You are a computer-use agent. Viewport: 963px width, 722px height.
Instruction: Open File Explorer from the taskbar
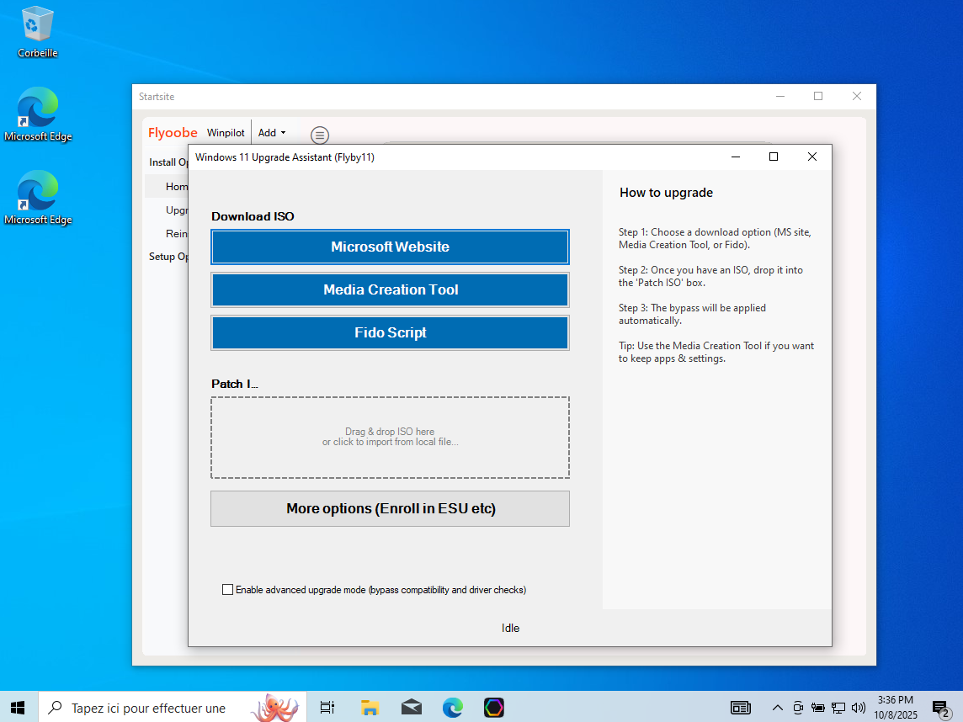coord(370,708)
